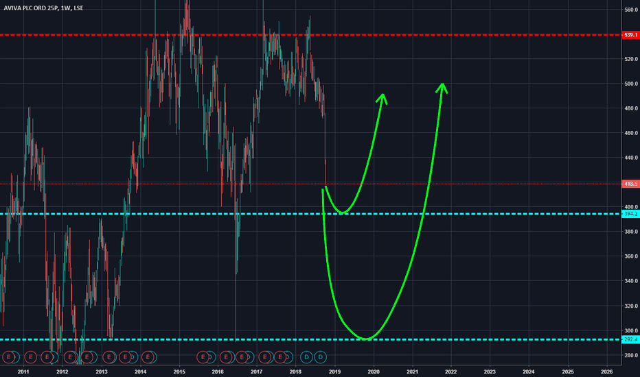The image size is (640, 377).
Task: Click the 560.0 price axis value
Action: 631,10
